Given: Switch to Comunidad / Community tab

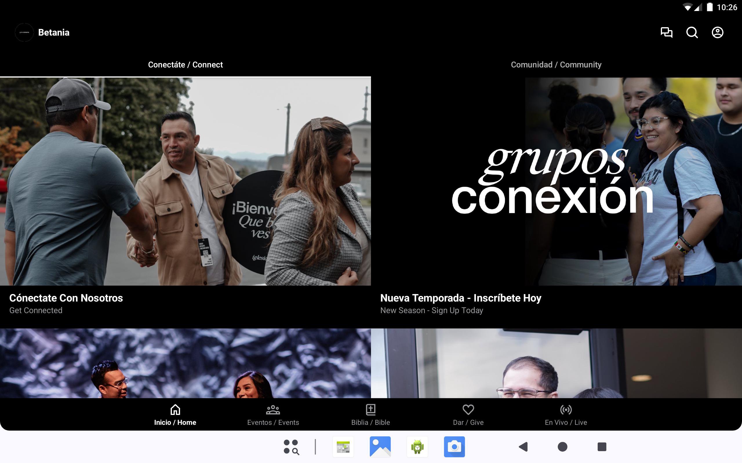Looking at the screenshot, I should (556, 65).
